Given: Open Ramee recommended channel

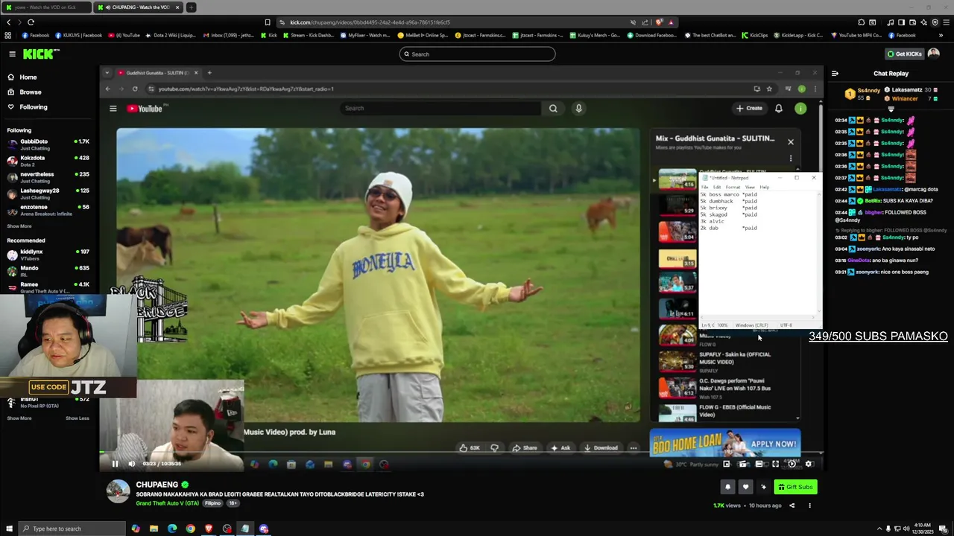Looking at the screenshot, I should point(48,287).
